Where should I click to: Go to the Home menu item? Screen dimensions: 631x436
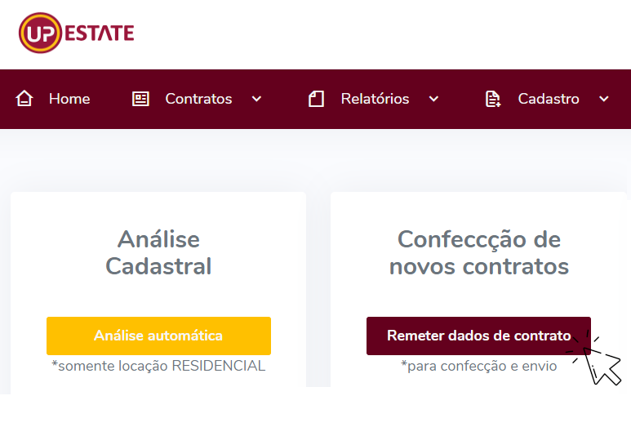(x=69, y=99)
